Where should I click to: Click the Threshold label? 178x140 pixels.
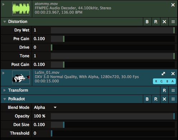[x=20, y=133]
